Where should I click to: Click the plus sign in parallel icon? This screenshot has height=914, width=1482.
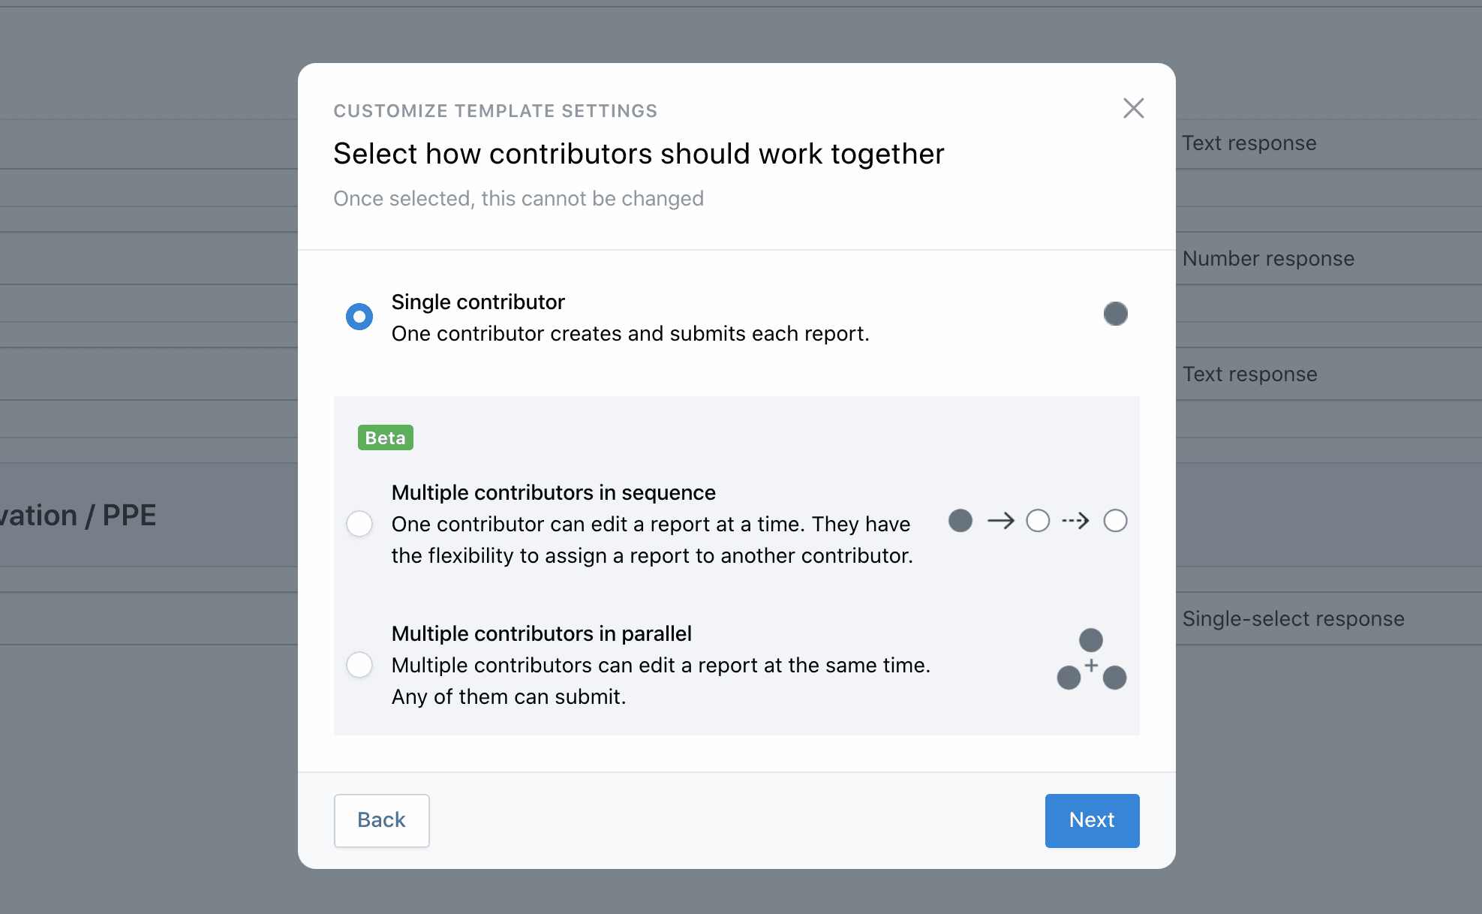click(1091, 665)
